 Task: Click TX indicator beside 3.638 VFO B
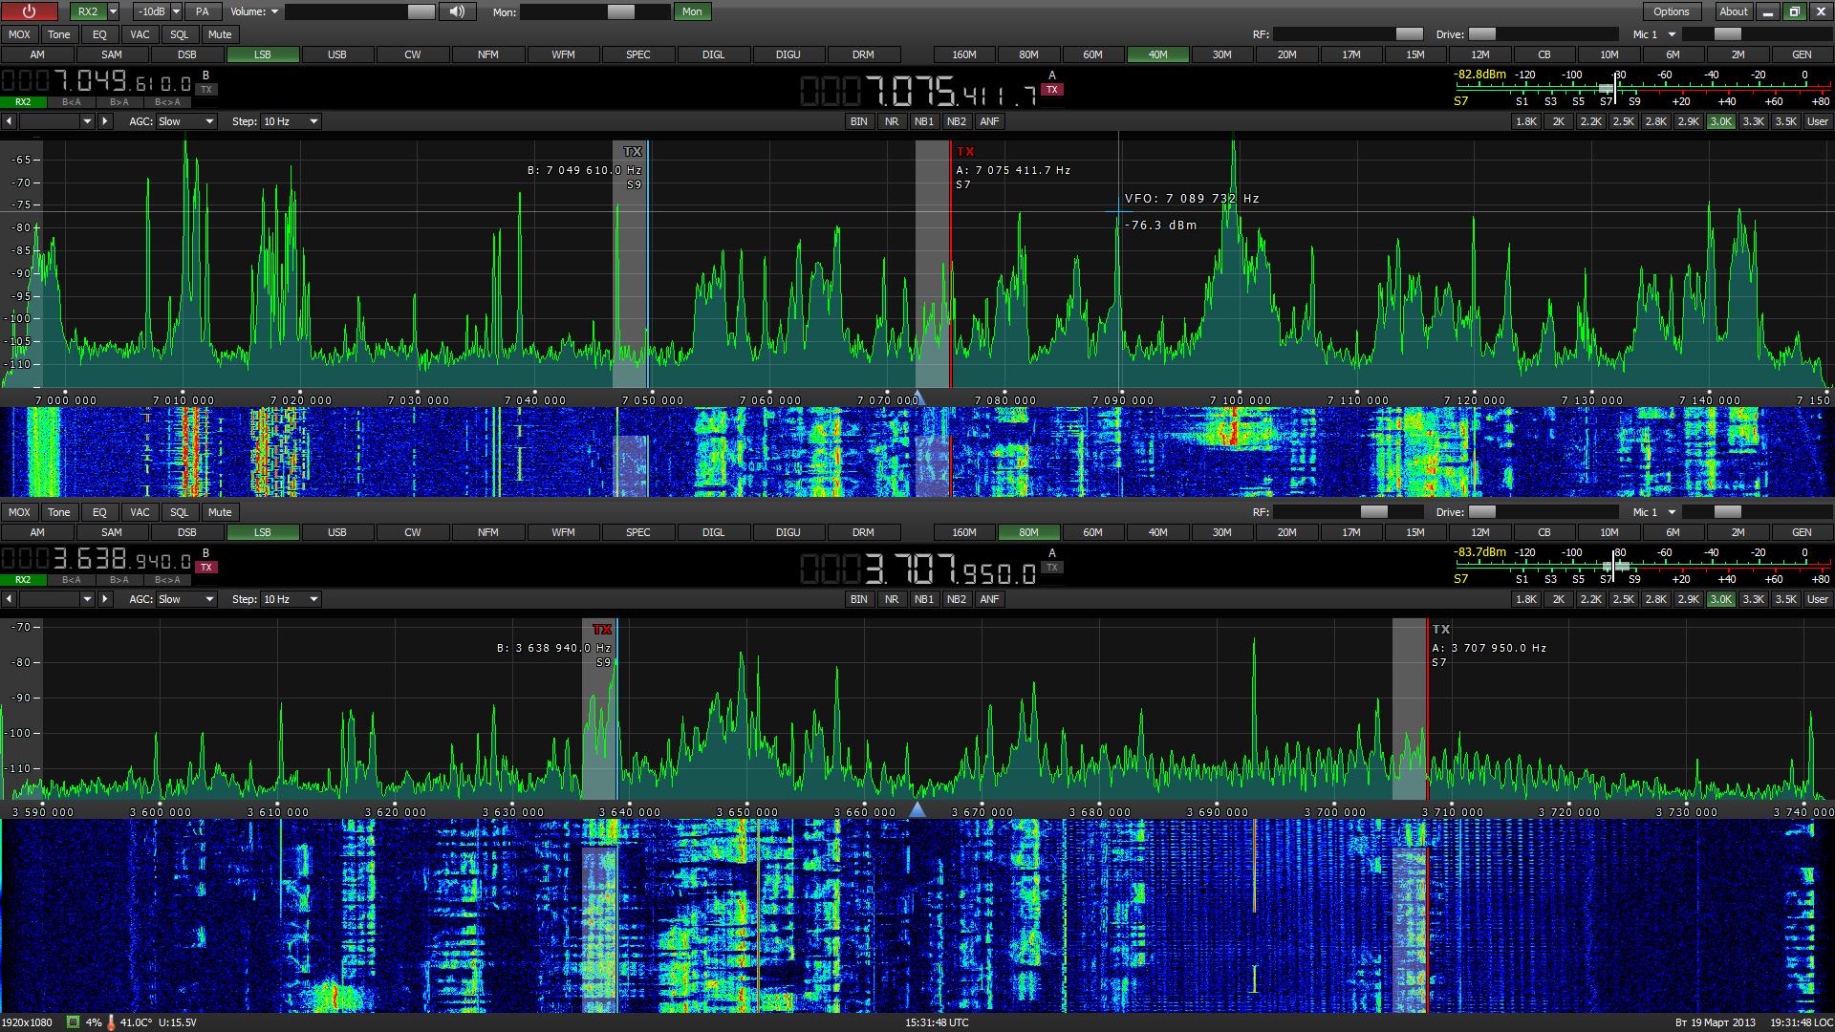(x=206, y=568)
